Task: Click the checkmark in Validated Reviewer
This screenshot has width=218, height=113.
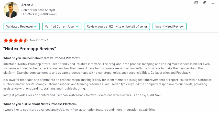Action: pyautogui.click(x=36, y=27)
